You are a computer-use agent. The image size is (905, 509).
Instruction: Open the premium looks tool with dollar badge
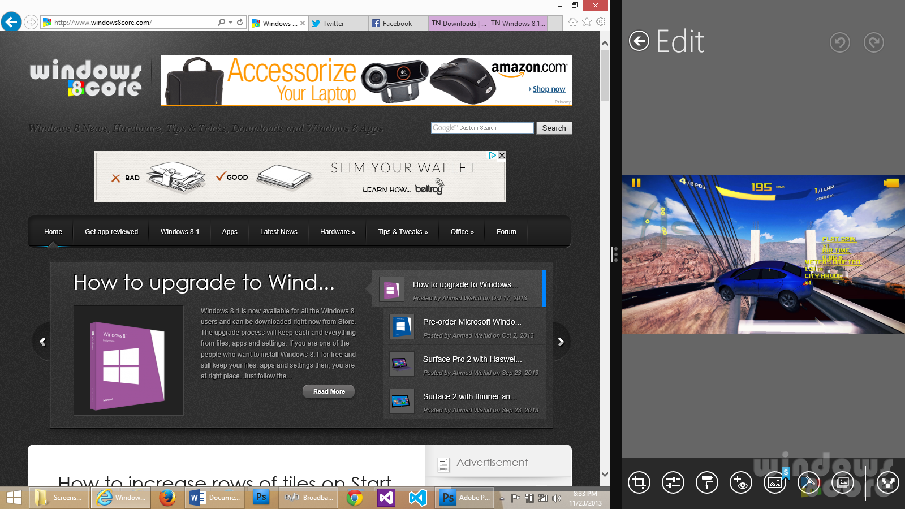(775, 482)
